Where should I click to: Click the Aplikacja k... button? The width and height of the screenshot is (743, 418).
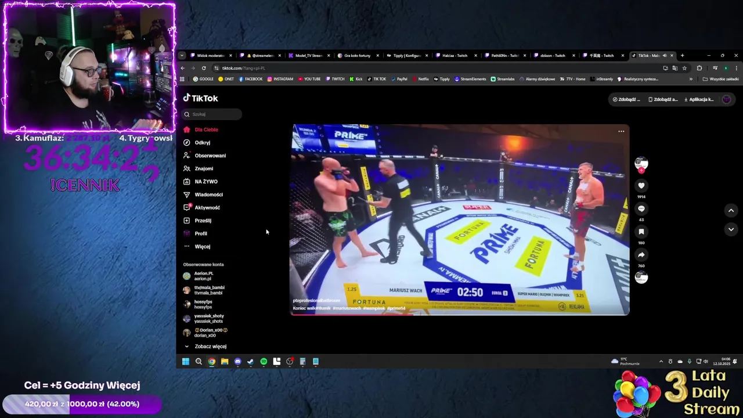(699, 99)
